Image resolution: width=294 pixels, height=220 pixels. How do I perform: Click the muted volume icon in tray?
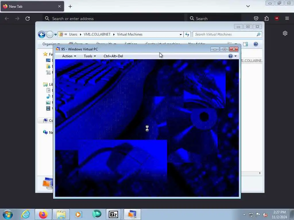[x=265, y=215]
